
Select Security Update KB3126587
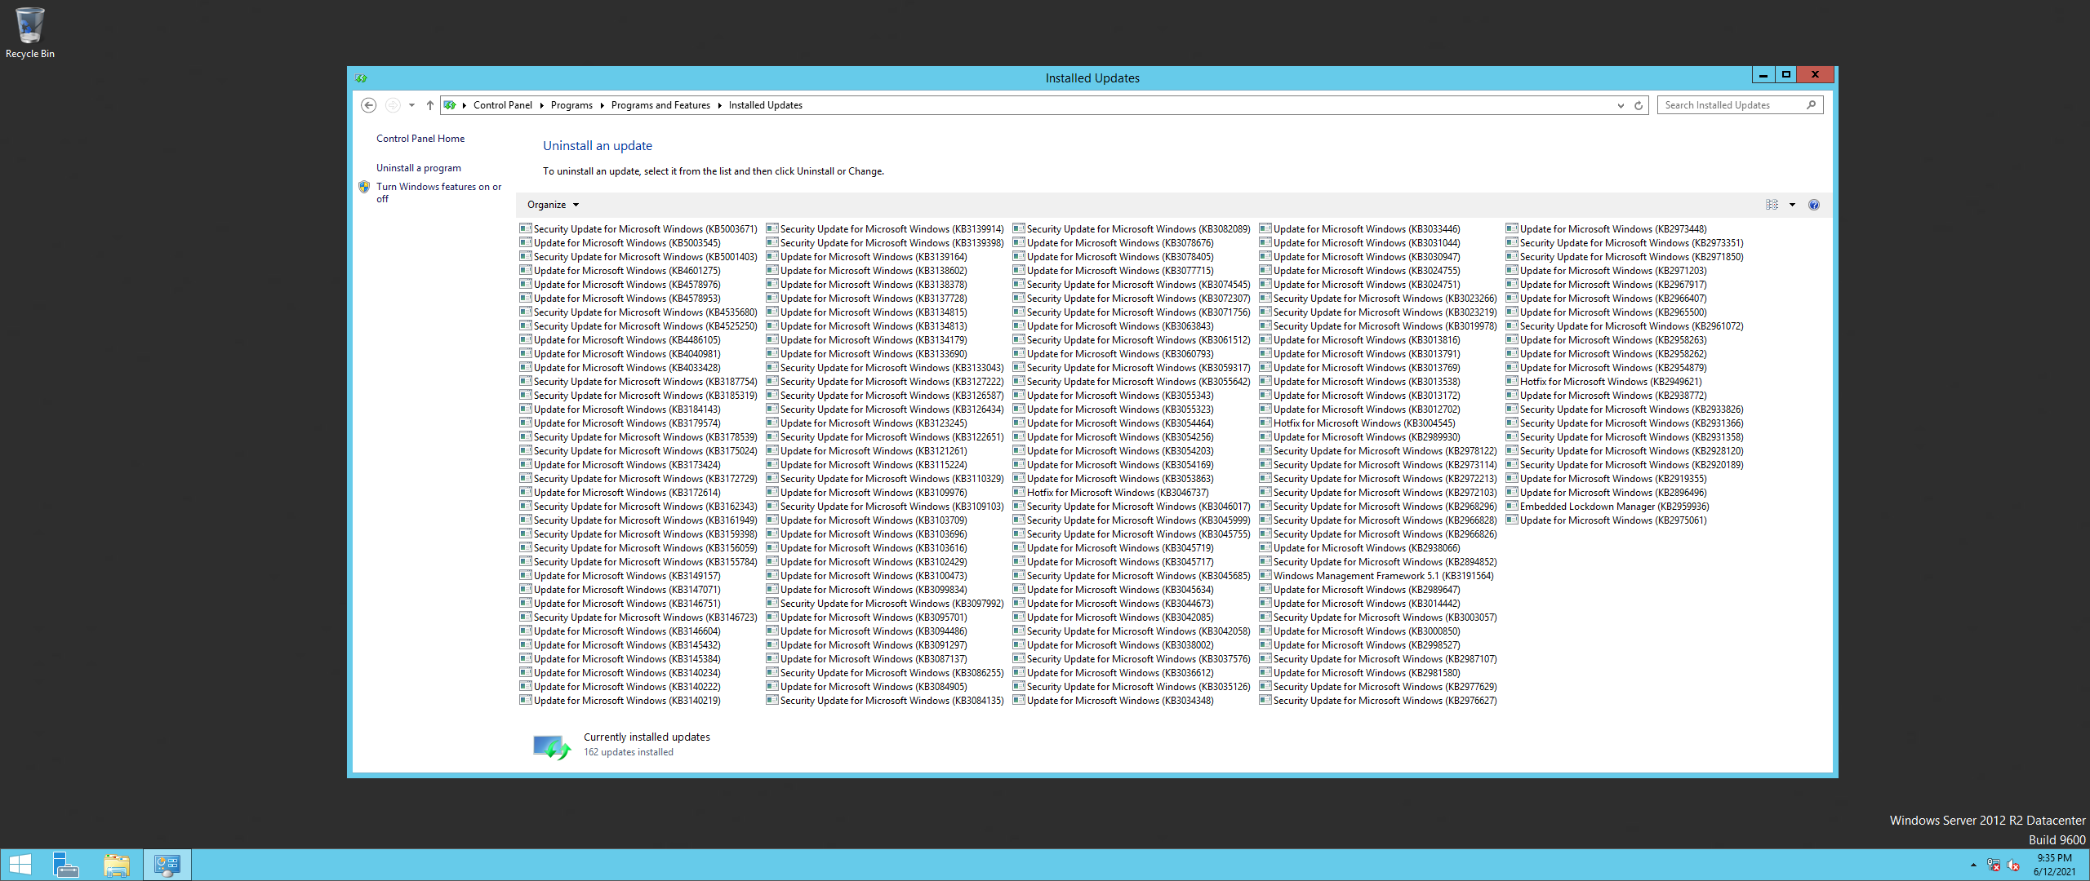coord(885,396)
